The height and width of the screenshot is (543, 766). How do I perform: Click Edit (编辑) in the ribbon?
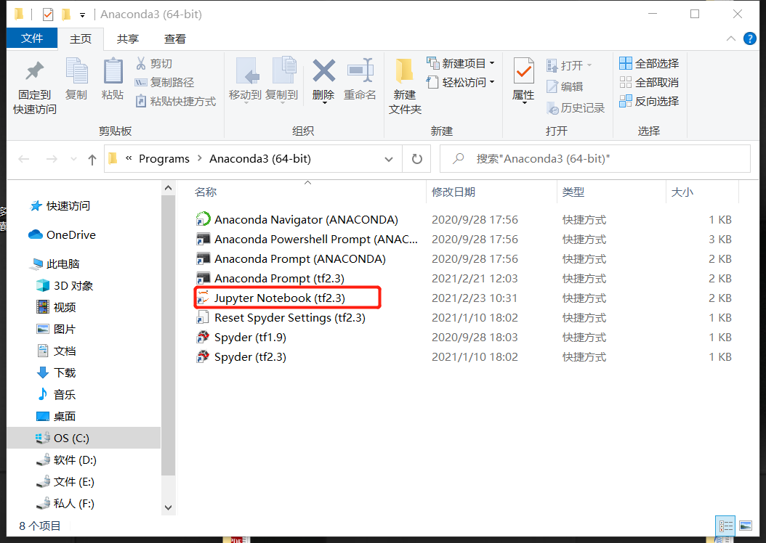[565, 86]
